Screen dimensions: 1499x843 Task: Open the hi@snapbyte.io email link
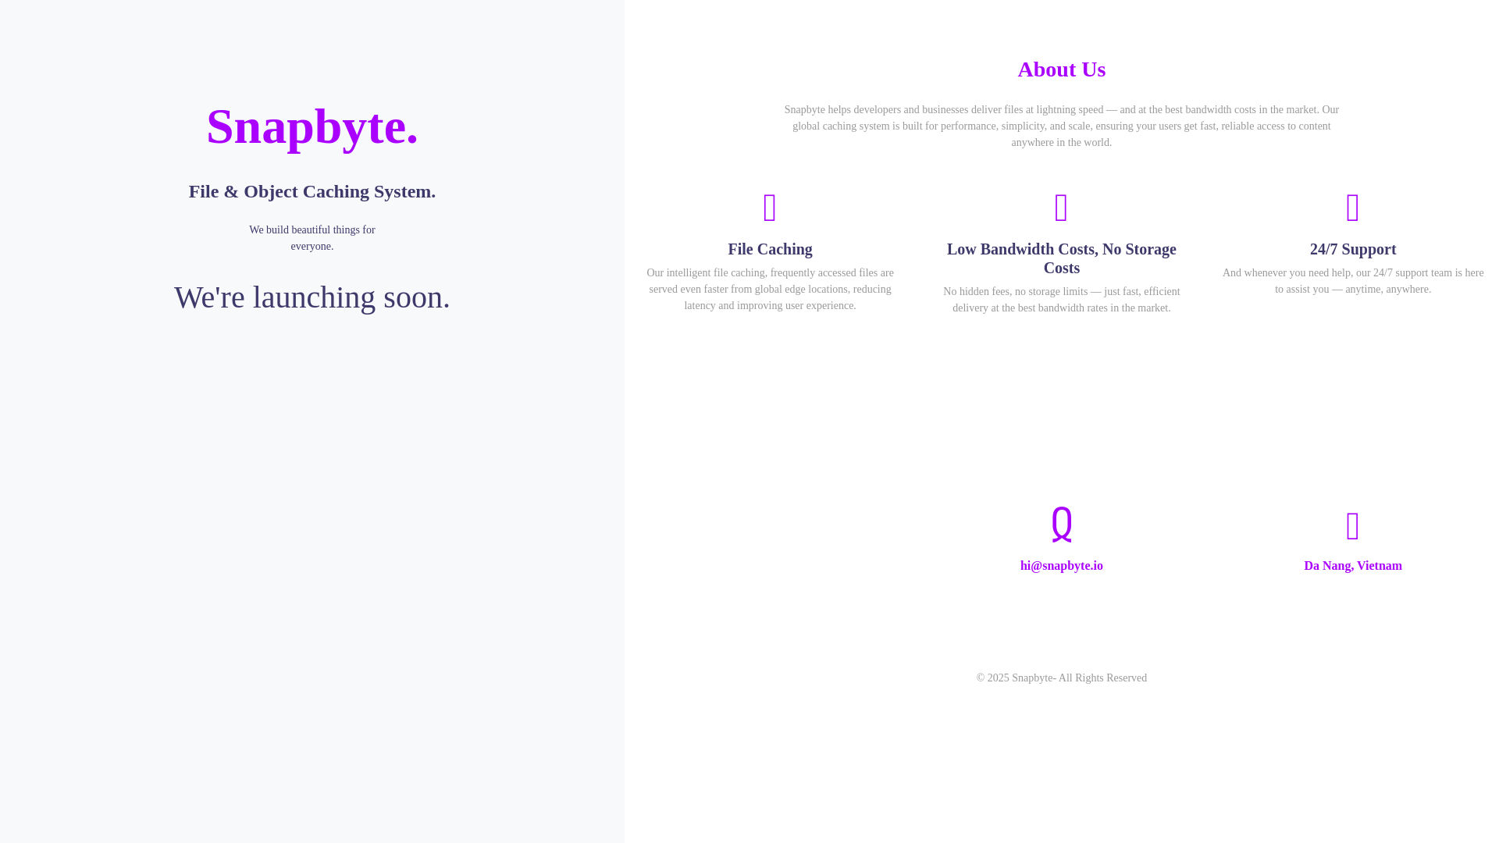(x=1062, y=566)
